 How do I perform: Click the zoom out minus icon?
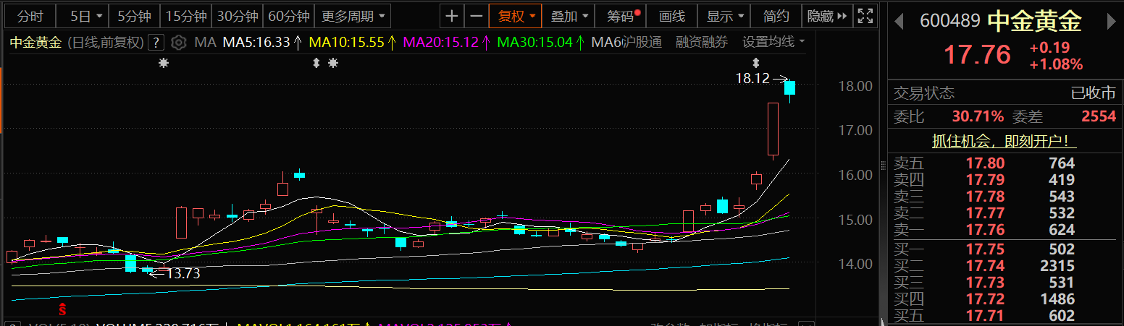pyautogui.click(x=476, y=16)
